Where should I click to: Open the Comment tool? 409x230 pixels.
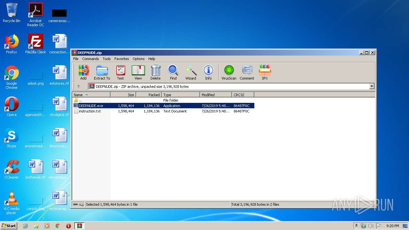click(247, 72)
